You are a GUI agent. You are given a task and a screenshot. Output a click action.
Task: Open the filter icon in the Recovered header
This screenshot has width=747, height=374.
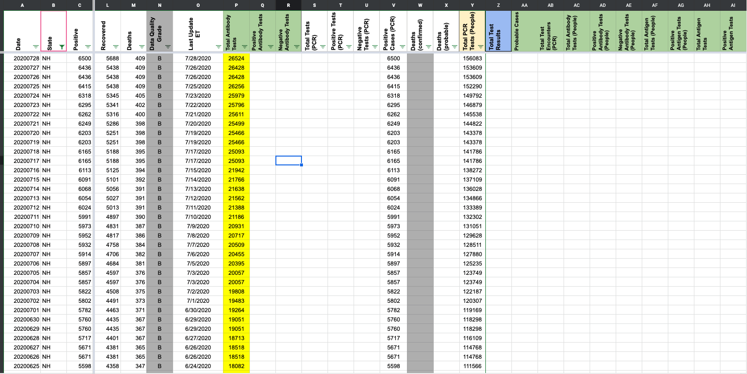pos(116,47)
